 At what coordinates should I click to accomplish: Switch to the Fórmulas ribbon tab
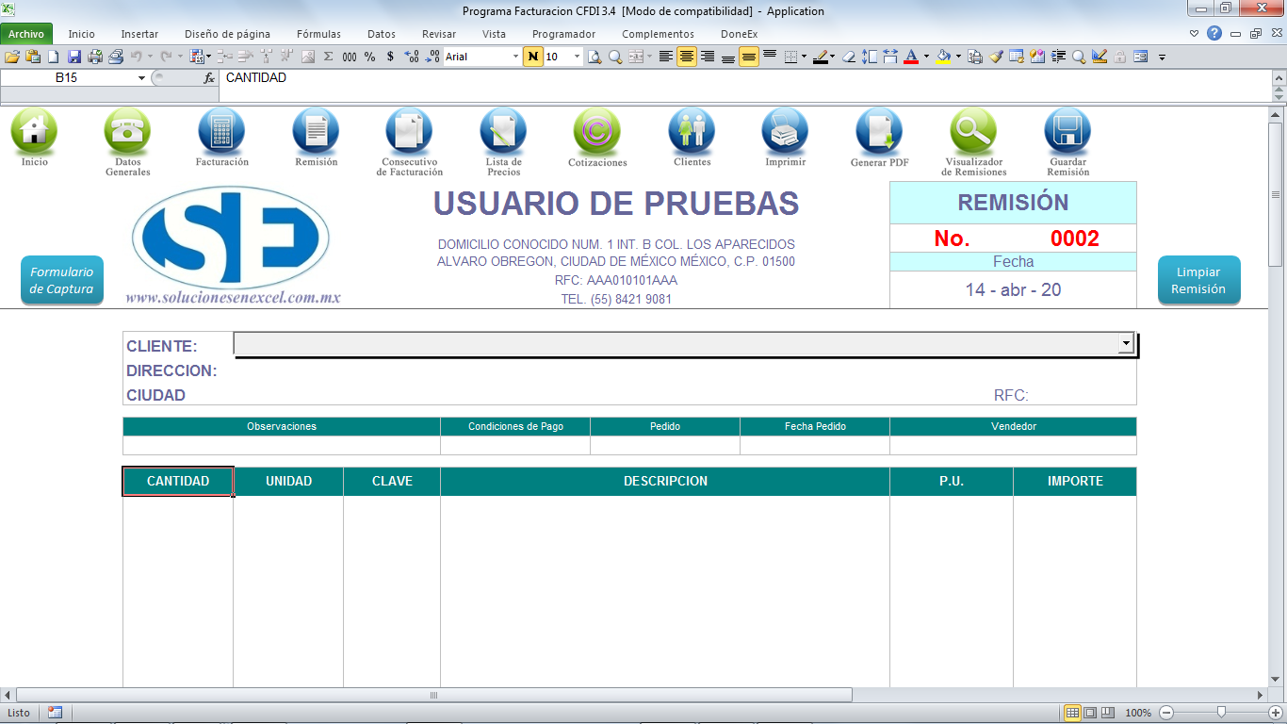pyautogui.click(x=318, y=34)
